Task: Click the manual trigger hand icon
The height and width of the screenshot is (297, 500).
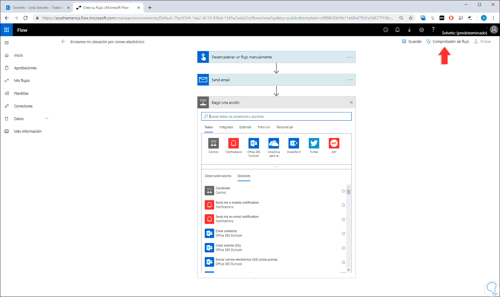Action: [x=203, y=57]
